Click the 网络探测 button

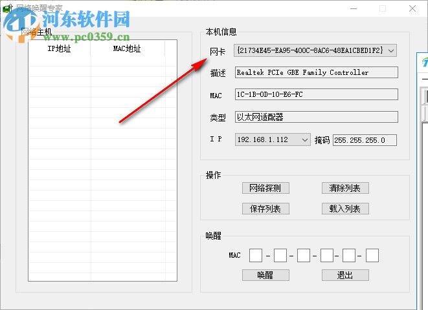[x=265, y=188]
